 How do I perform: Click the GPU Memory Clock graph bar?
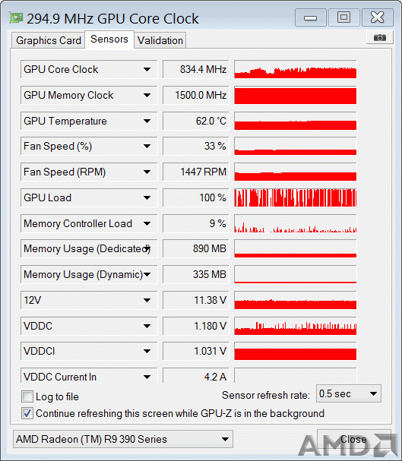[x=296, y=95]
